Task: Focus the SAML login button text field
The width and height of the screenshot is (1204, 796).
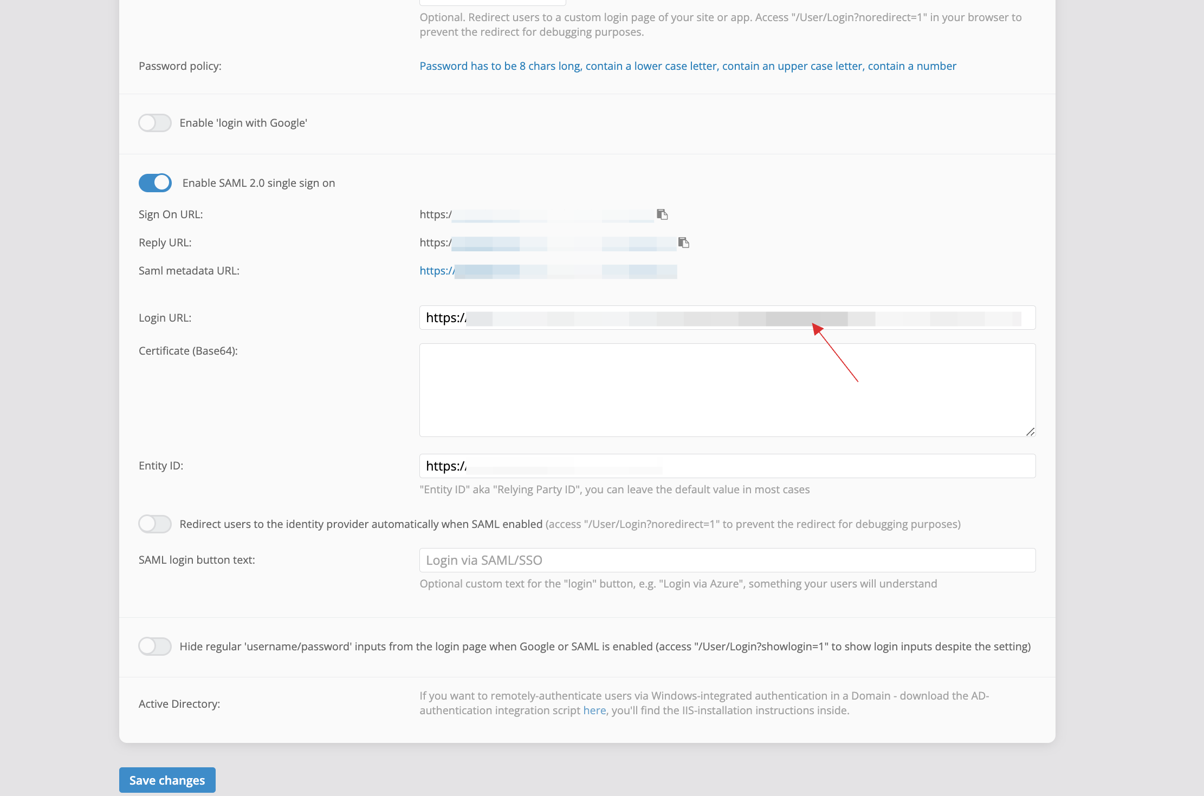Action: tap(727, 560)
